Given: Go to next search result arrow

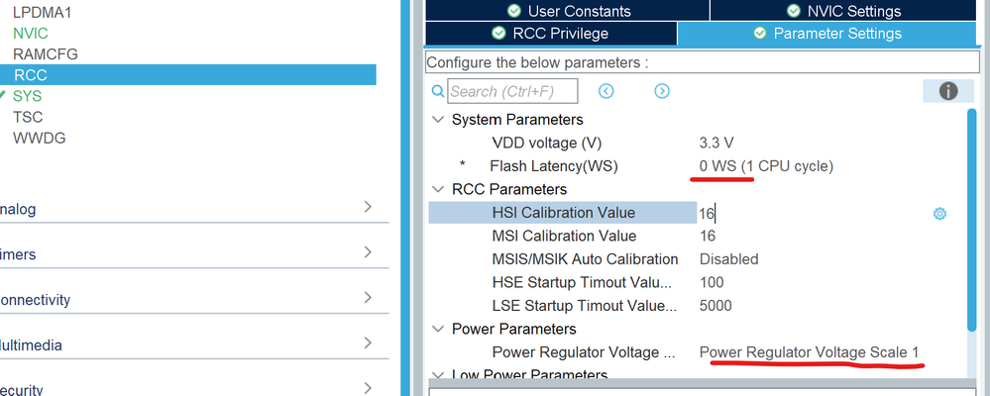Looking at the screenshot, I should point(662,91).
